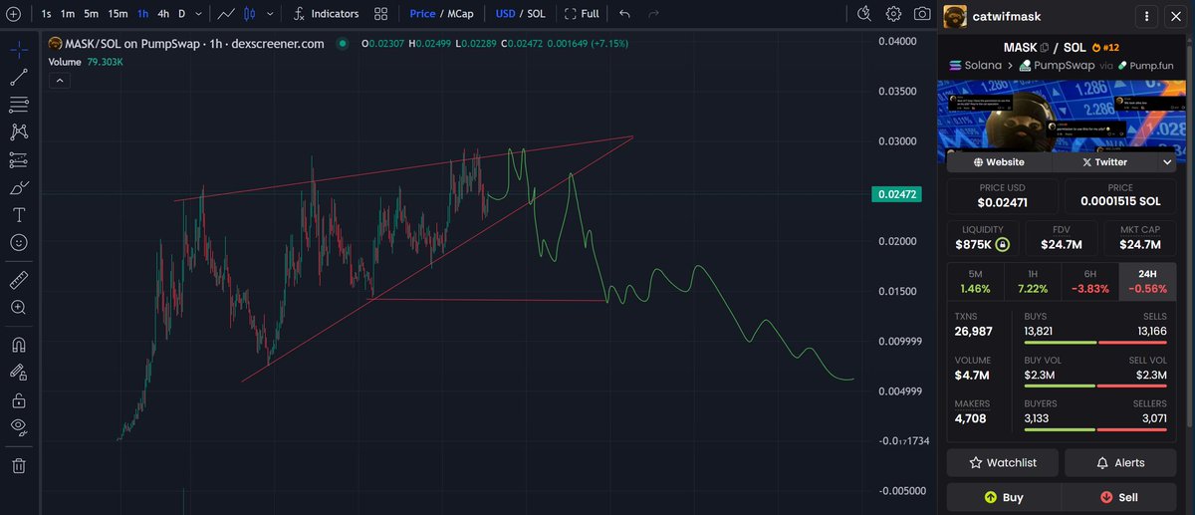Expand the chart style dropdown arrow

272,14
